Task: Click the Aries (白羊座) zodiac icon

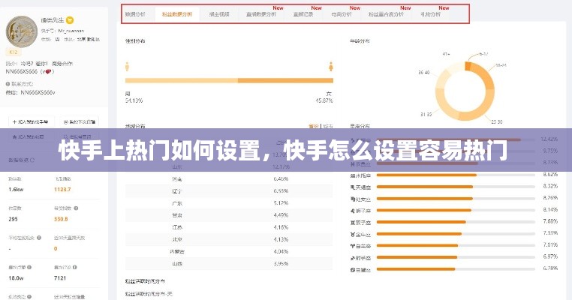Action: click(352, 245)
